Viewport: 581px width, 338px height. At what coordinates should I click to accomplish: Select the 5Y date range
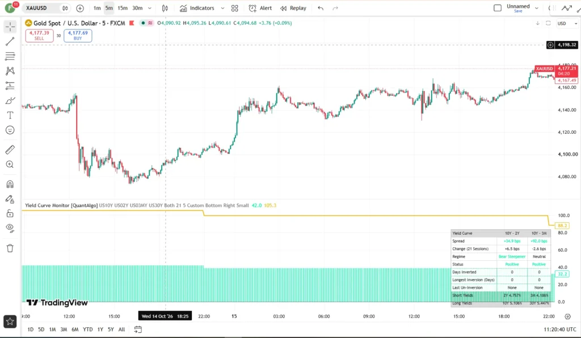(x=111, y=329)
